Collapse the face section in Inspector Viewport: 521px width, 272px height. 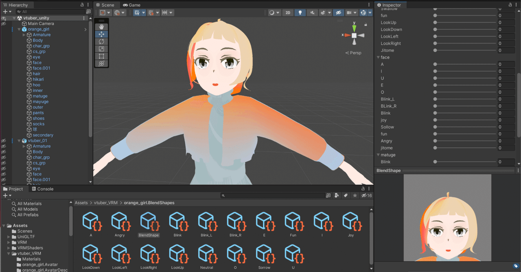coord(378,57)
